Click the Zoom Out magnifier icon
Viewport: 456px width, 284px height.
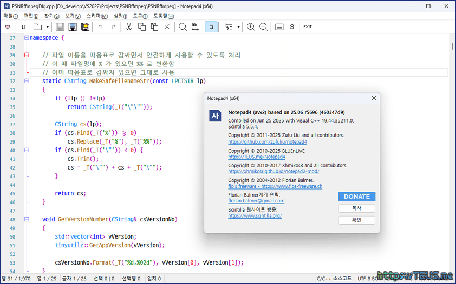coord(263,26)
